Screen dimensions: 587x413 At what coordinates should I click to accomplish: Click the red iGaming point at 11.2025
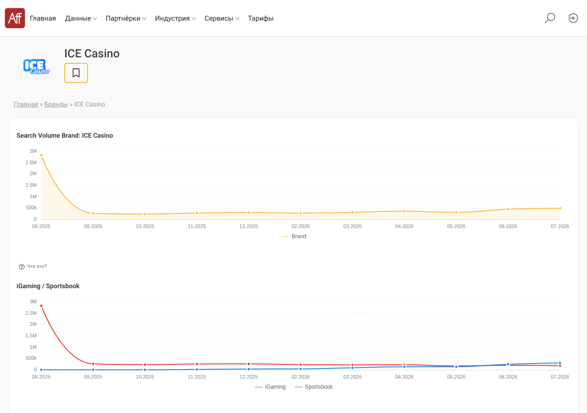(197, 364)
